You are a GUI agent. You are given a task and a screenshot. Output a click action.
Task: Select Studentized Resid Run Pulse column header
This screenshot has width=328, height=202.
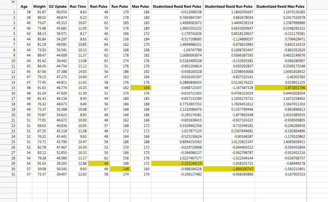229,7
